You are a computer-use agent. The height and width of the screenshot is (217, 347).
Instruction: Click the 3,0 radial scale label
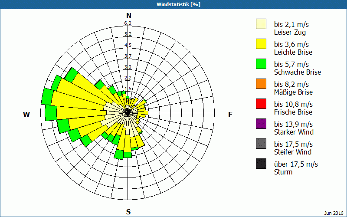pos(128,67)
